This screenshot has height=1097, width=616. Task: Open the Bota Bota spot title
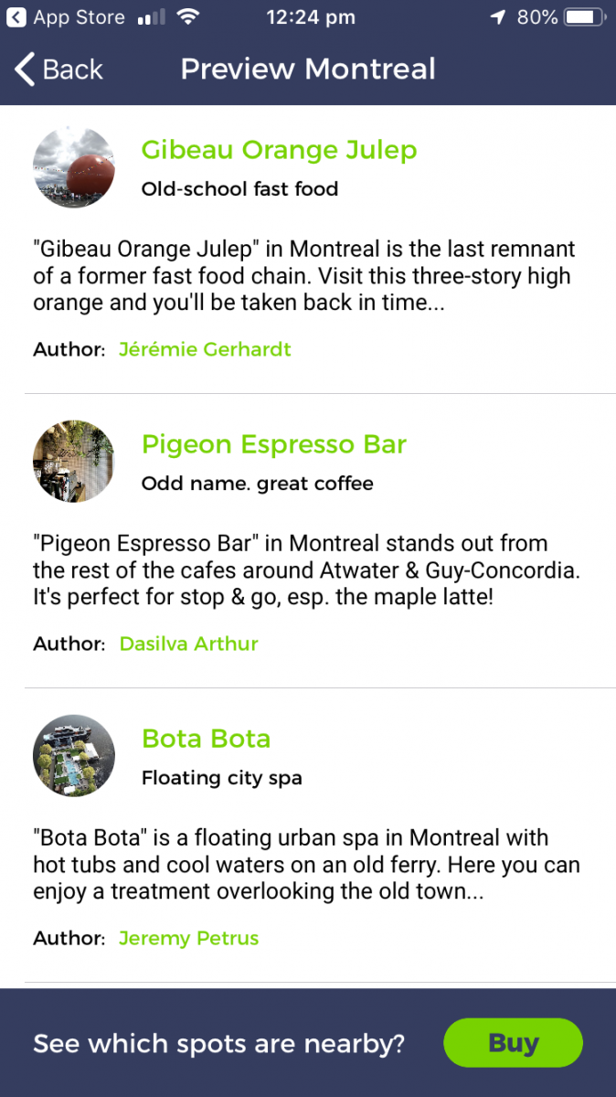(206, 739)
